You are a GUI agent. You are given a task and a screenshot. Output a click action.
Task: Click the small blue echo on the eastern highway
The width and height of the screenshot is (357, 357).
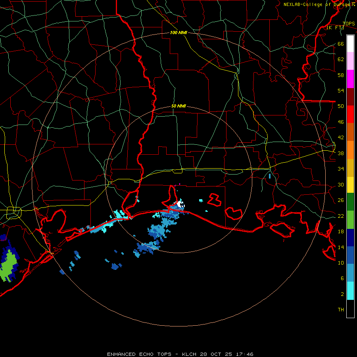coord(270,176)
